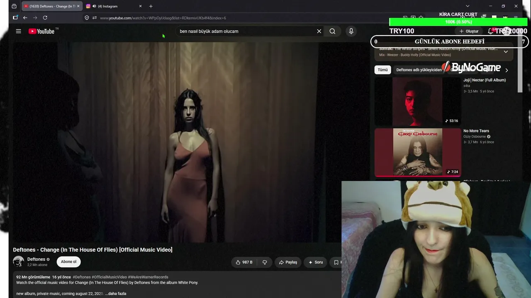Open a new browser tab
Image resolution: width=531 pixels, height=298 pixels.
(151, 6)
